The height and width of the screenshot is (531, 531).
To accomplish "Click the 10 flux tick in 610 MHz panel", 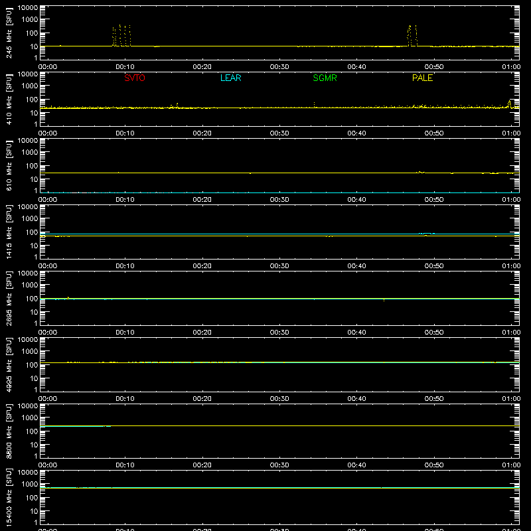I will 34,179.
